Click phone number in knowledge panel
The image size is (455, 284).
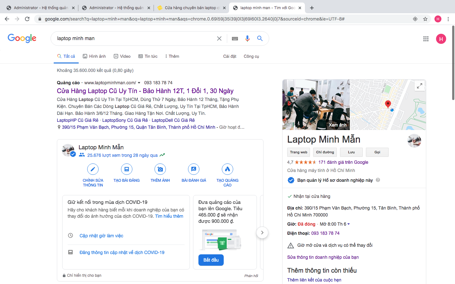[x=325, y=233]
